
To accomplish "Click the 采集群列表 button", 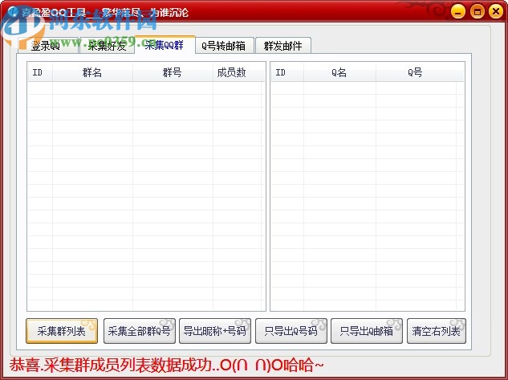I will point(62,331).
